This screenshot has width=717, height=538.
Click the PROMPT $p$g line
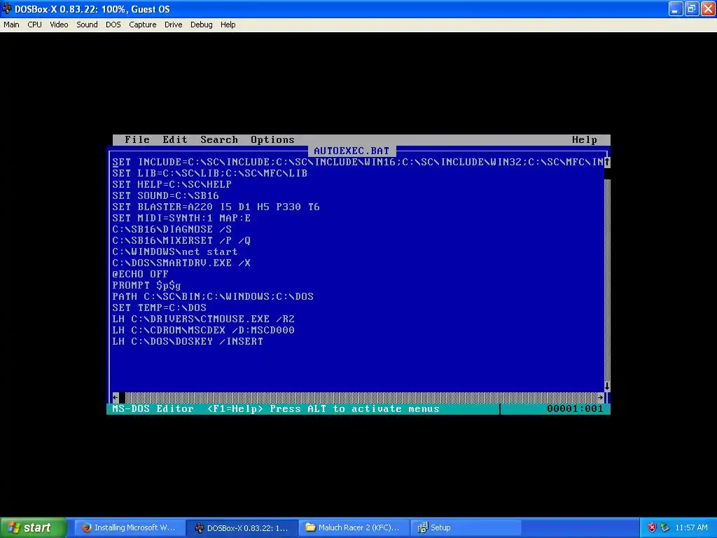(x=147, y=286)
